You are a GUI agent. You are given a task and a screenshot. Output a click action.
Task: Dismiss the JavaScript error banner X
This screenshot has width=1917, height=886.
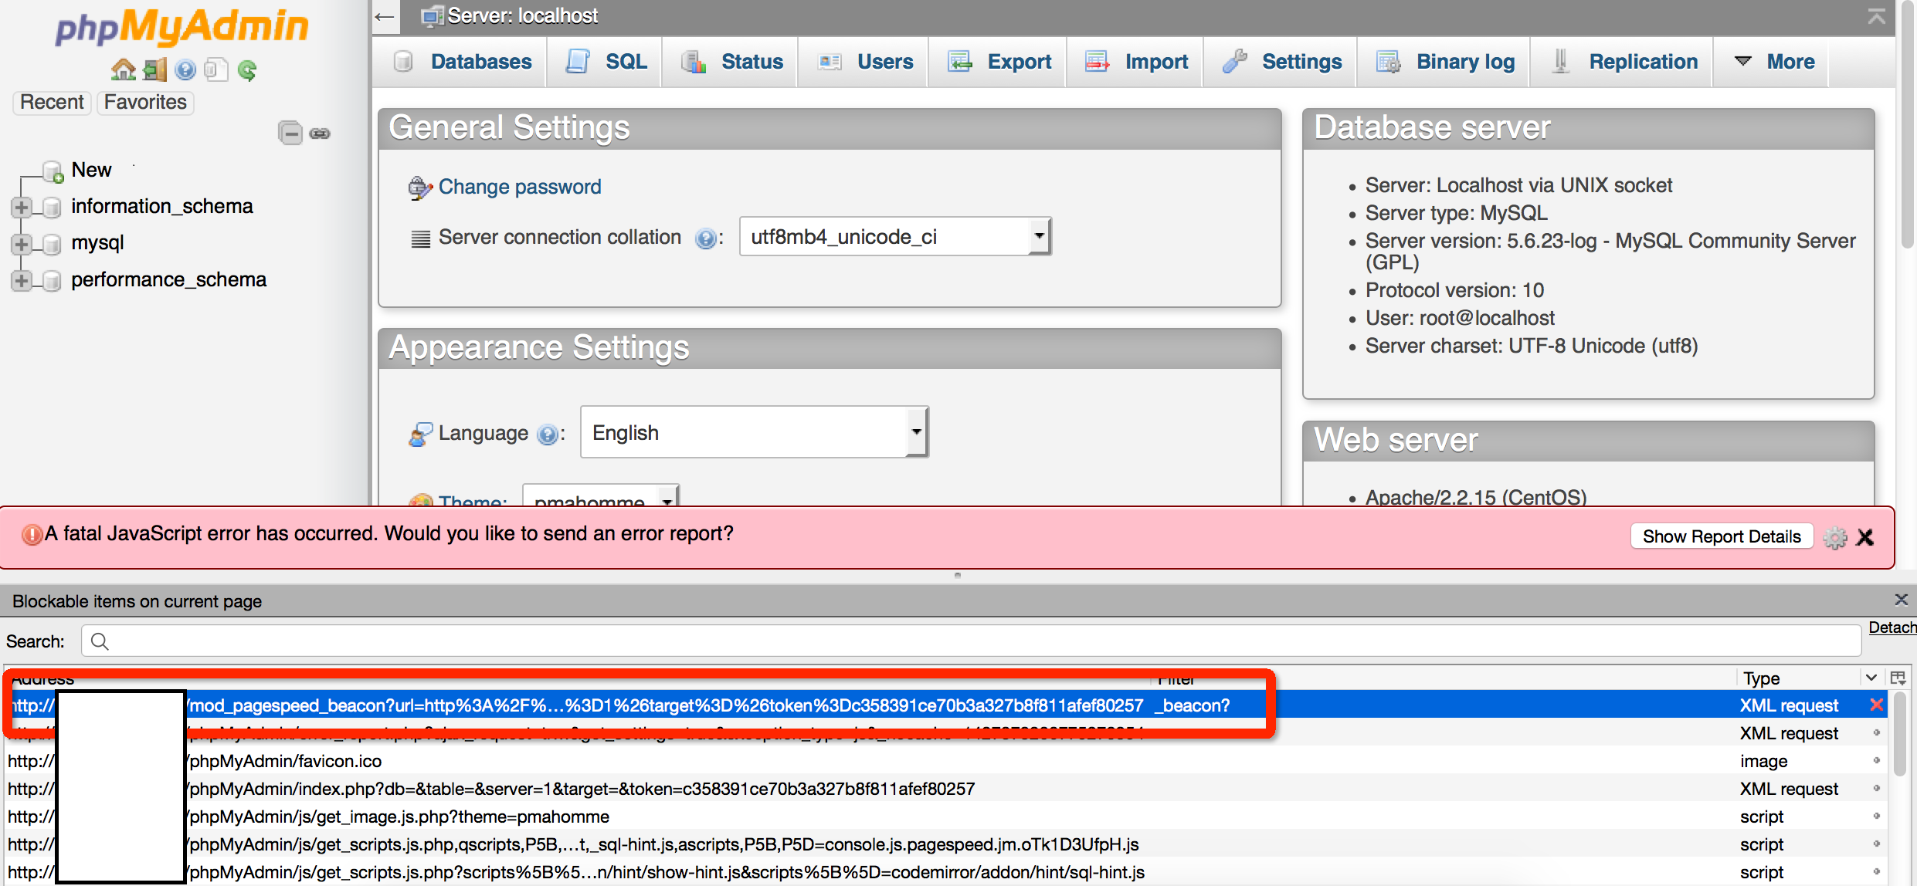1865,537
